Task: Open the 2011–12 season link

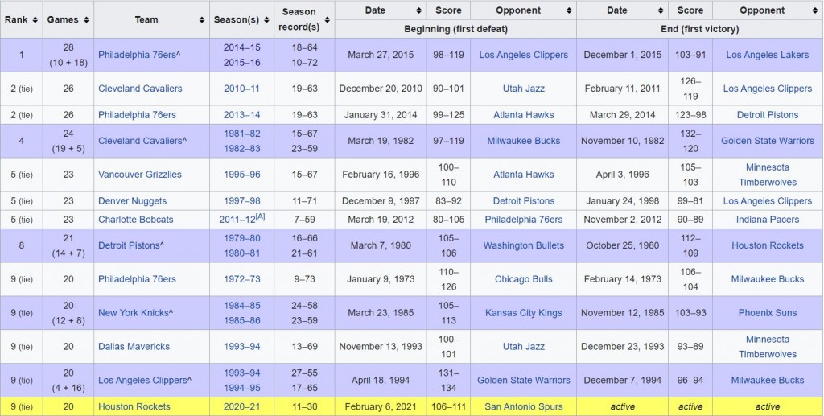Action: pos(237,220)
